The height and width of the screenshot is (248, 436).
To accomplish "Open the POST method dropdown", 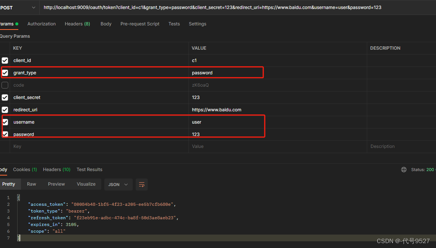I will [19, 7].
